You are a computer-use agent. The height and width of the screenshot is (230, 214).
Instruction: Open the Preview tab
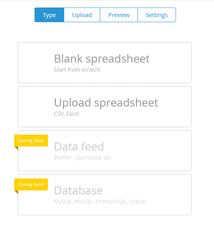coord(119,15)
